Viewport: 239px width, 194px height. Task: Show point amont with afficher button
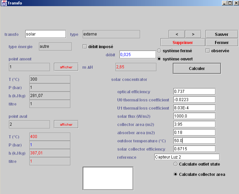66,67
